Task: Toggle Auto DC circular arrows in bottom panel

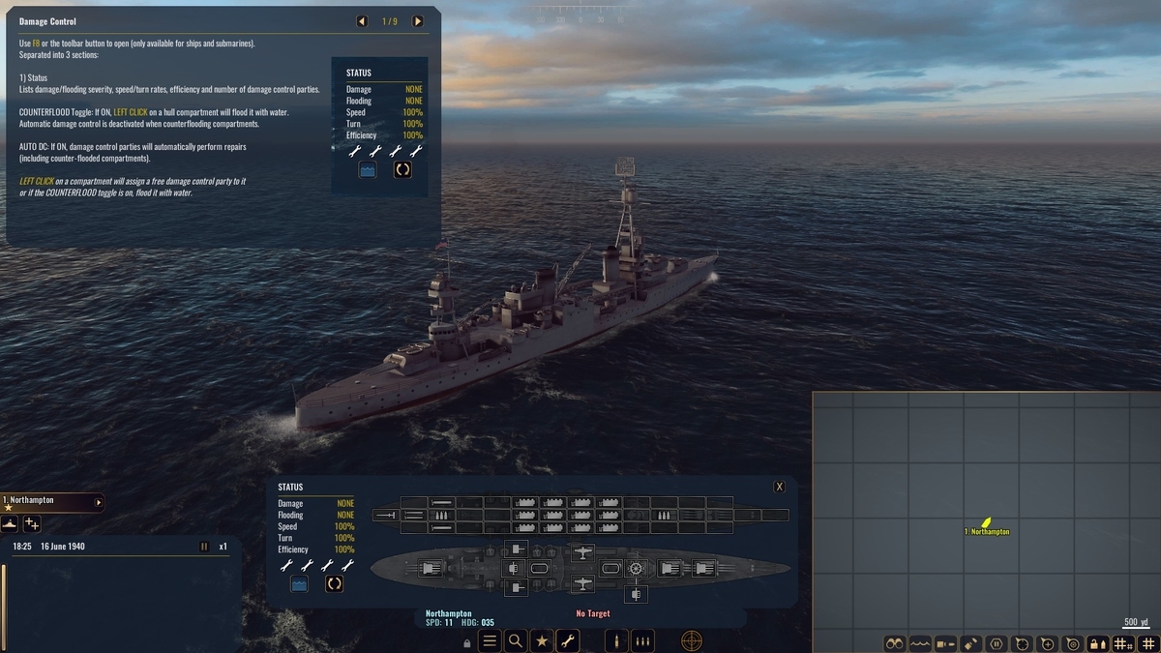Action: click(x=334, y=584)
